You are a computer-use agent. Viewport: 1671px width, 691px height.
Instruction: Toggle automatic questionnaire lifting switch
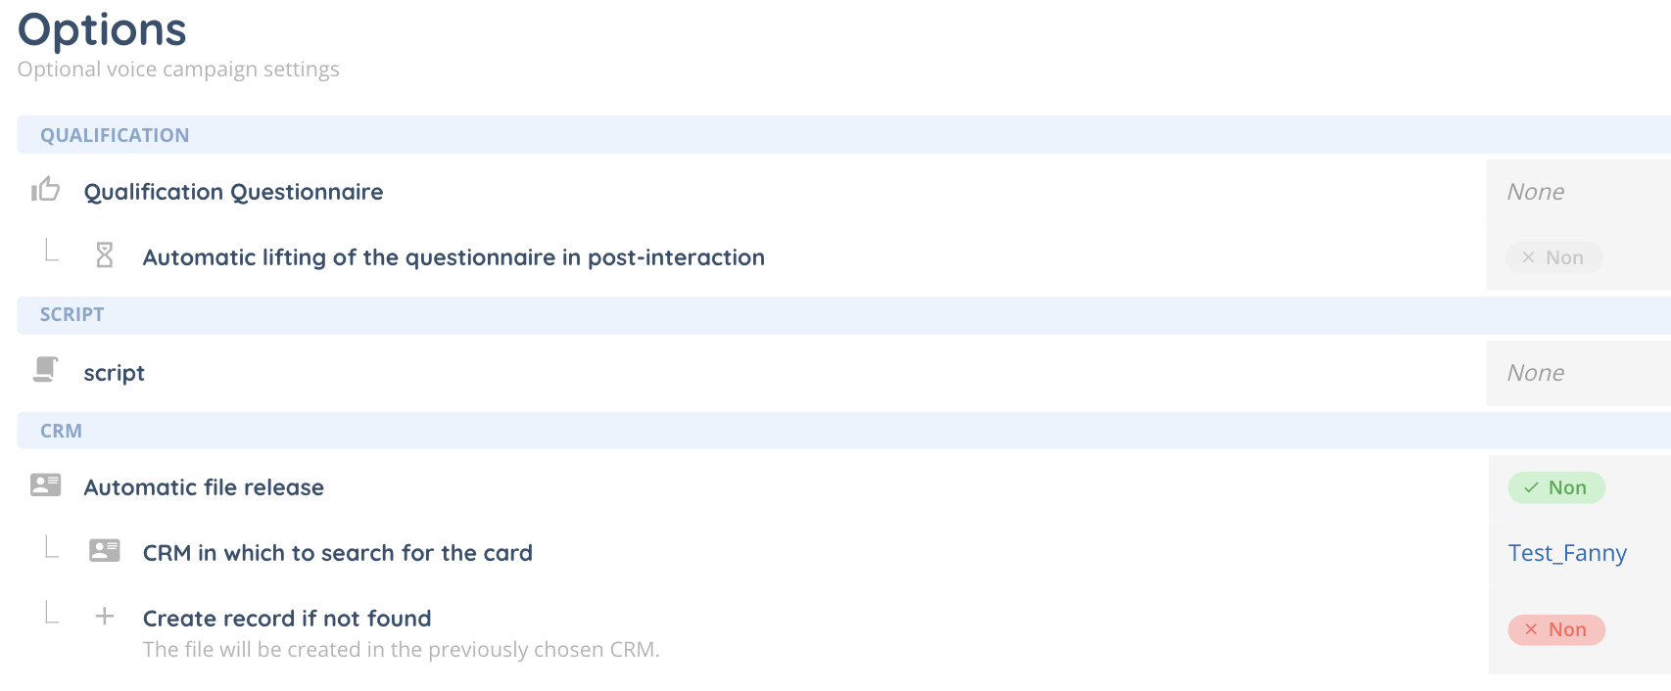[1553, 257]
